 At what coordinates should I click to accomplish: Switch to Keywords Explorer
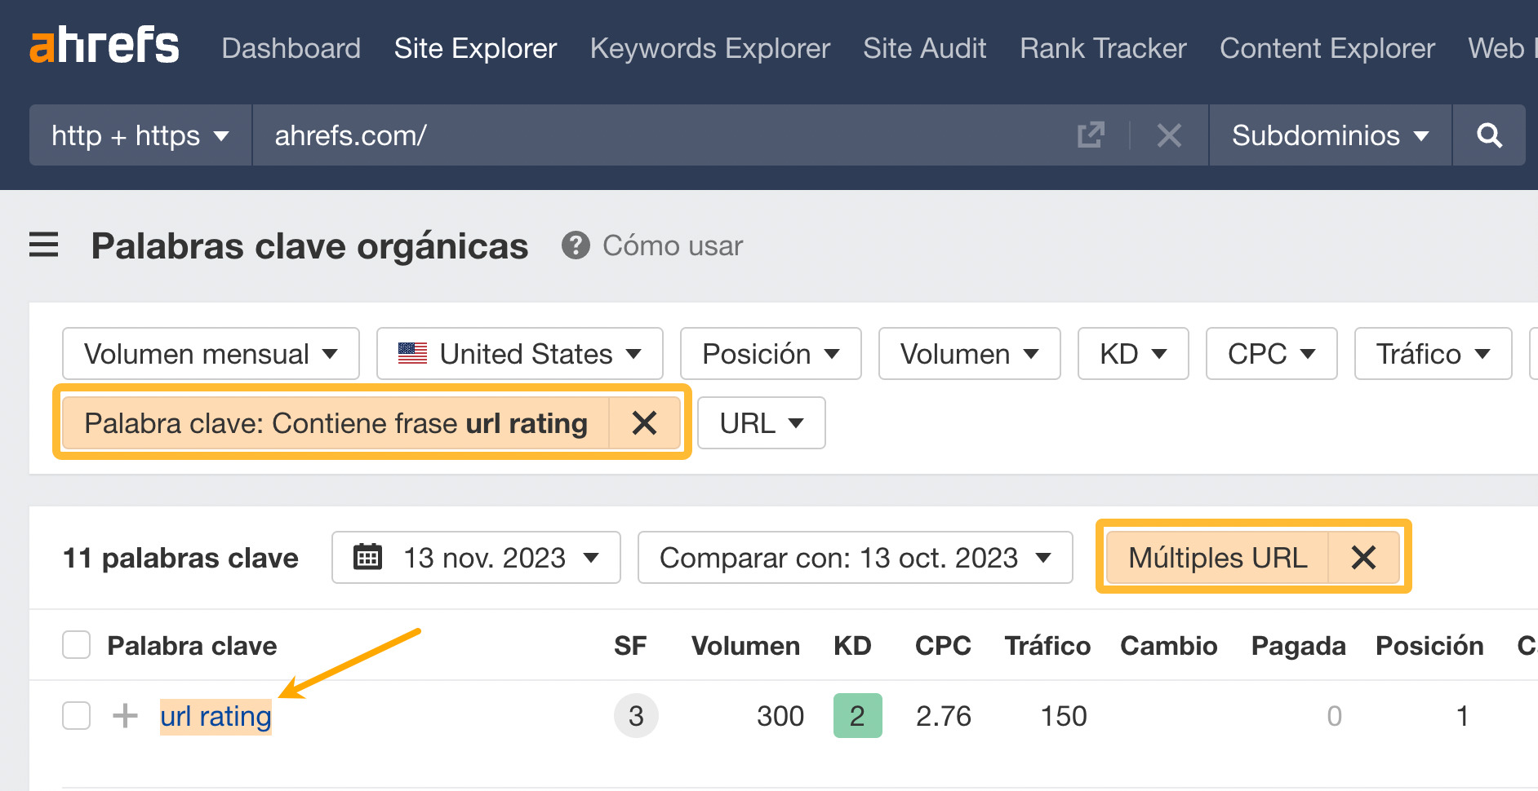709,48
